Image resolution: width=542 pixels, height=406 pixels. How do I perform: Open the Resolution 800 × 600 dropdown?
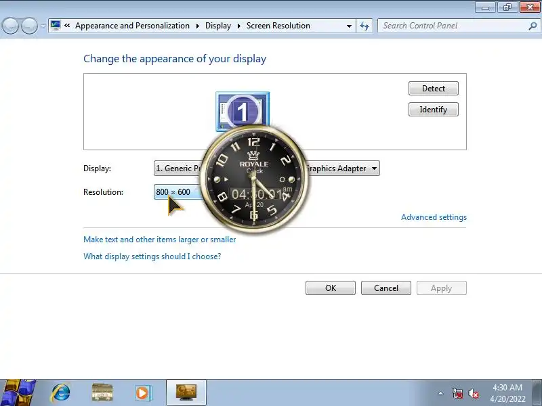pyautogui.click(x=177, y=192)
